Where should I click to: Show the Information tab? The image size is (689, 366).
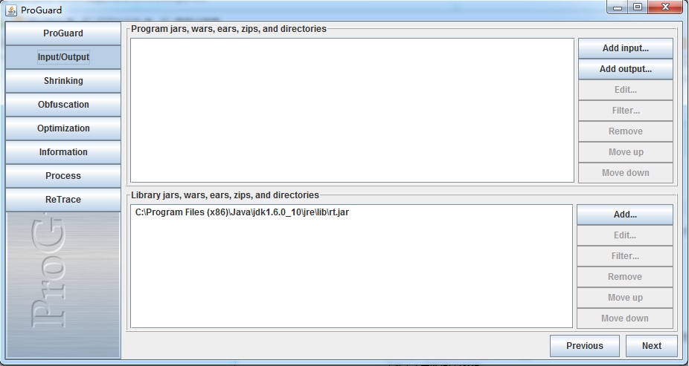[x=63, y=151]
